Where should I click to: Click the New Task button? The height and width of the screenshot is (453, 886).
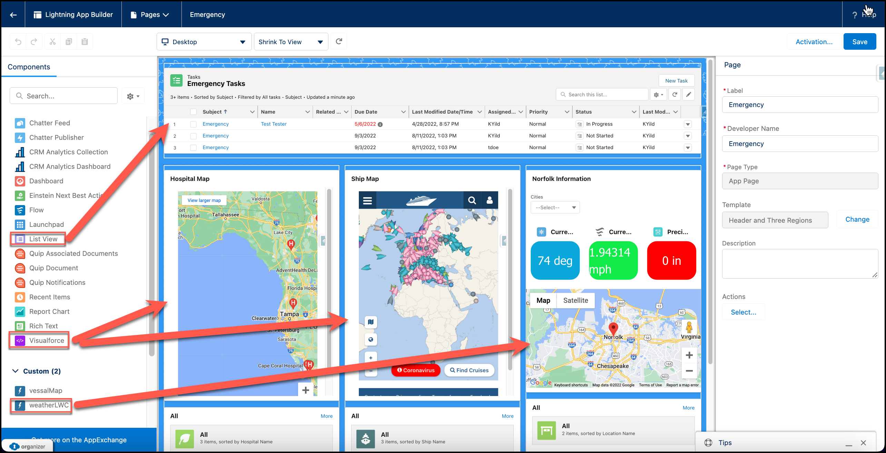pos(676,81)
